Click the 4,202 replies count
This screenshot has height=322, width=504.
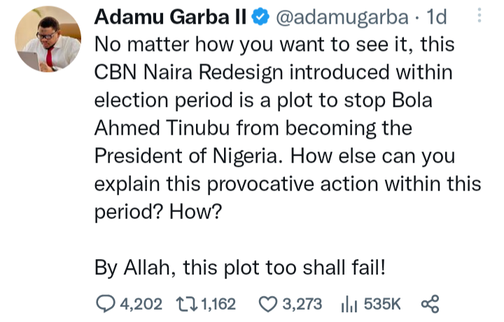(141, 304)
